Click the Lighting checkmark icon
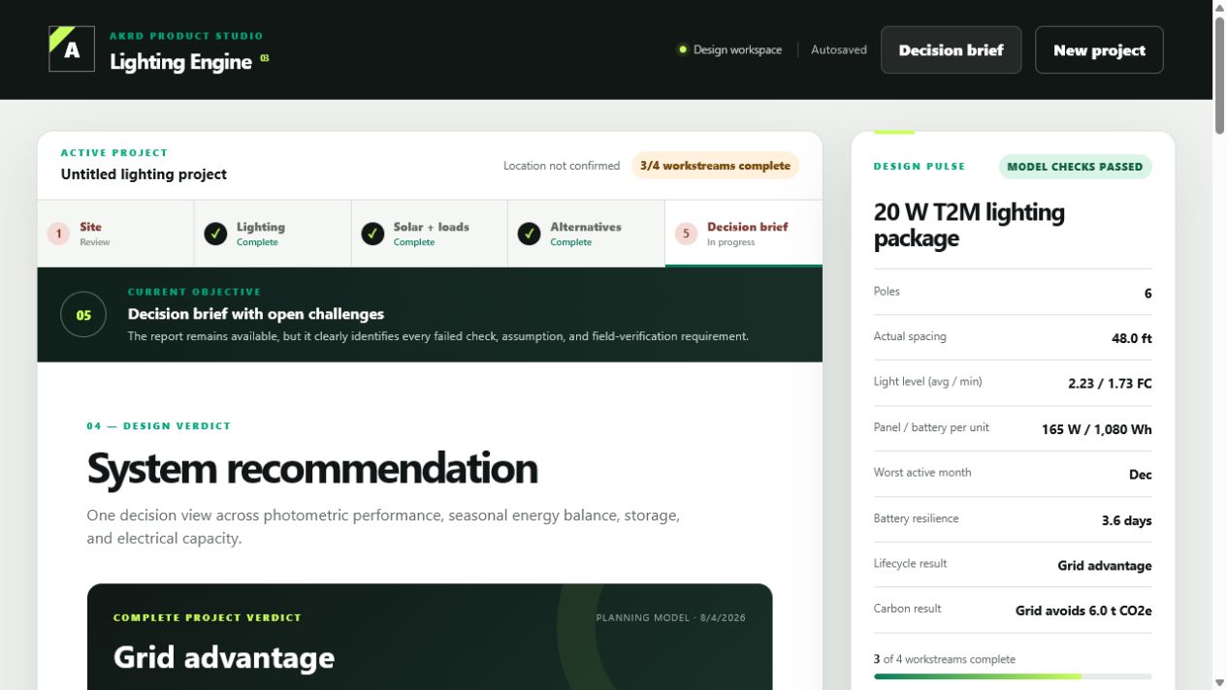Viewport: 1227px width, 690px height. point(215,234)
